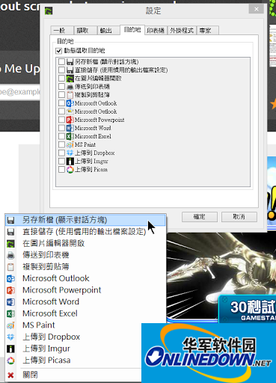Choose 上傳到 Imgur in popup menu
The image size is (276, 383).
pyautogui.click(x=73, y=349)
